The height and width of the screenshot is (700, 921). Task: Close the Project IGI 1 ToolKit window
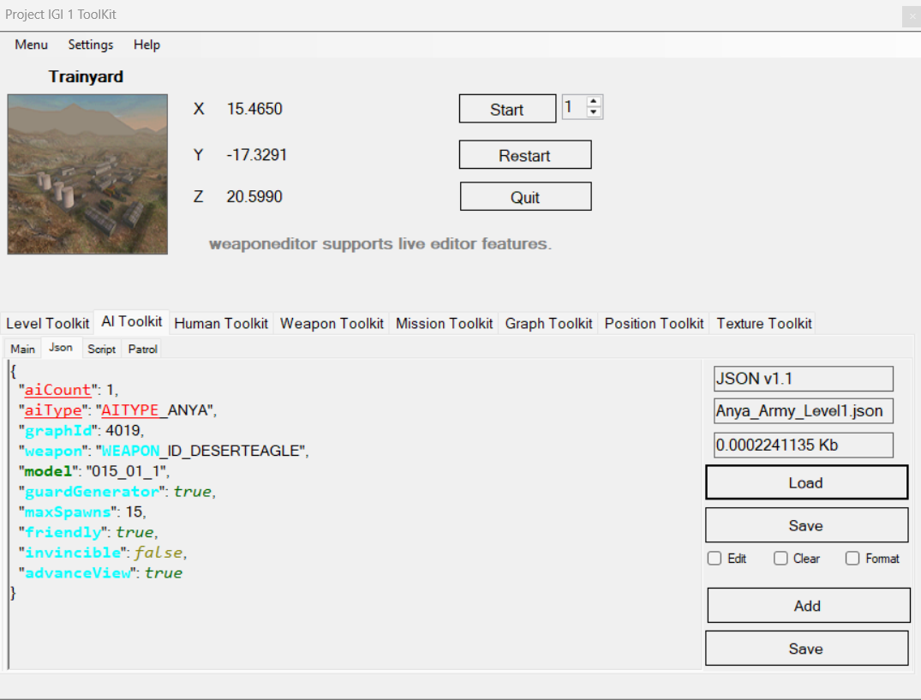911,16
